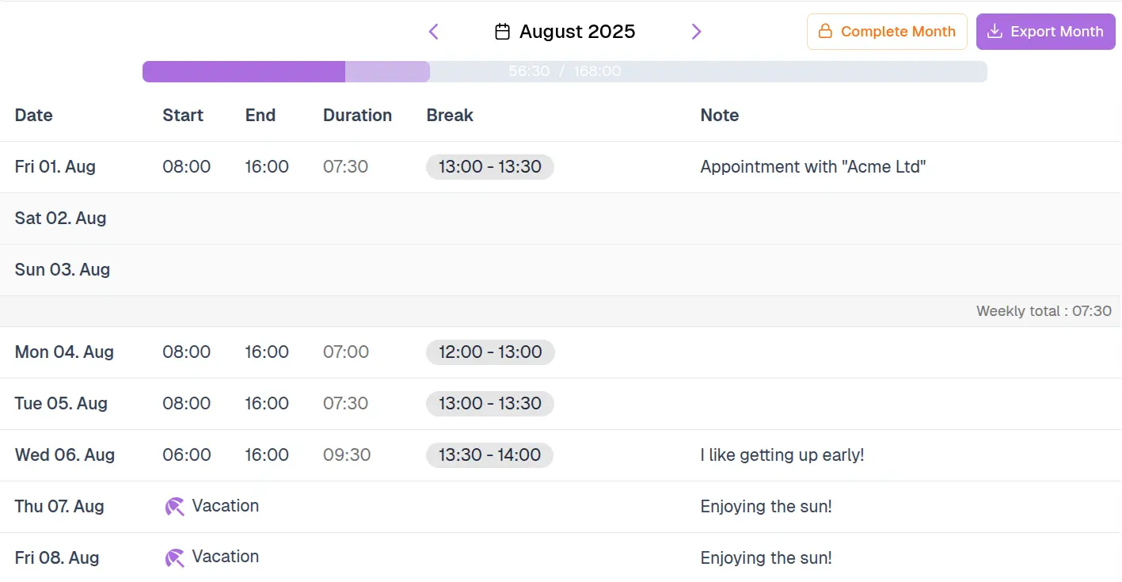Edit start time 08:00 on Tue 05. Aug
The height and width of the screenshot is (582, 1122).
(187, 404)
